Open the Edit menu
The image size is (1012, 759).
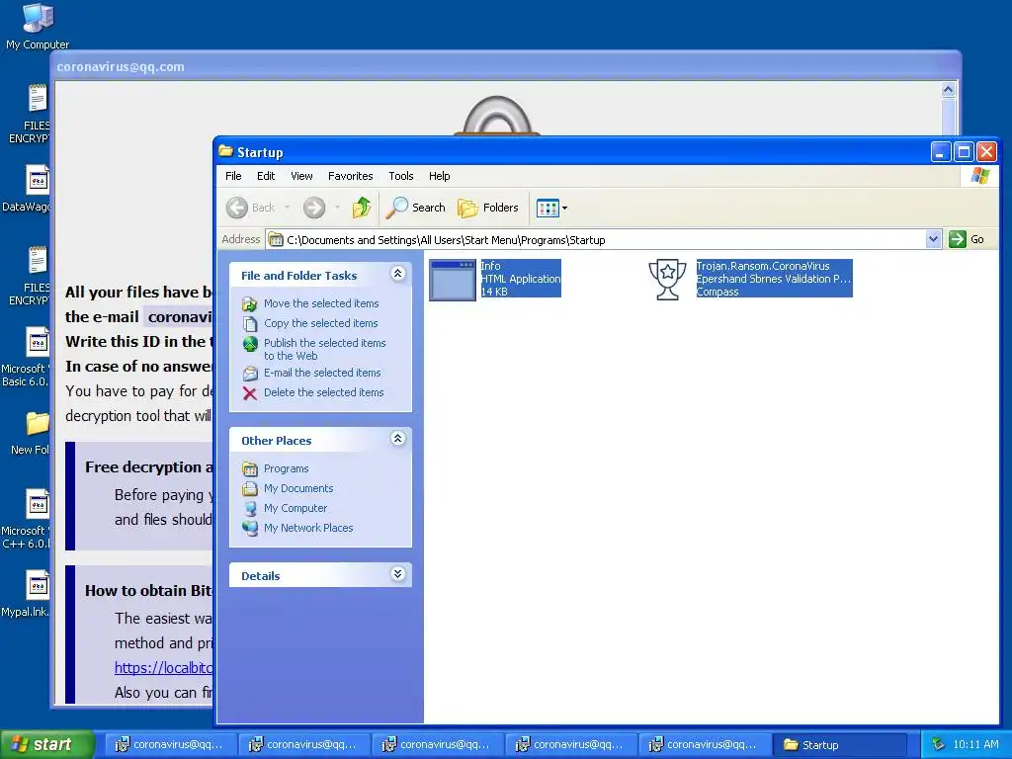(265, 176)
